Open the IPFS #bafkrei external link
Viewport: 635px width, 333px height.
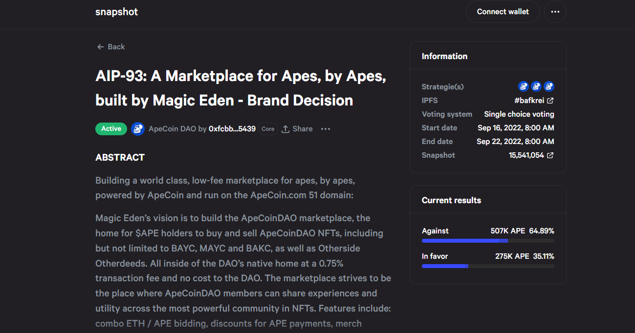pyautogui.click(x=534, y=101)
